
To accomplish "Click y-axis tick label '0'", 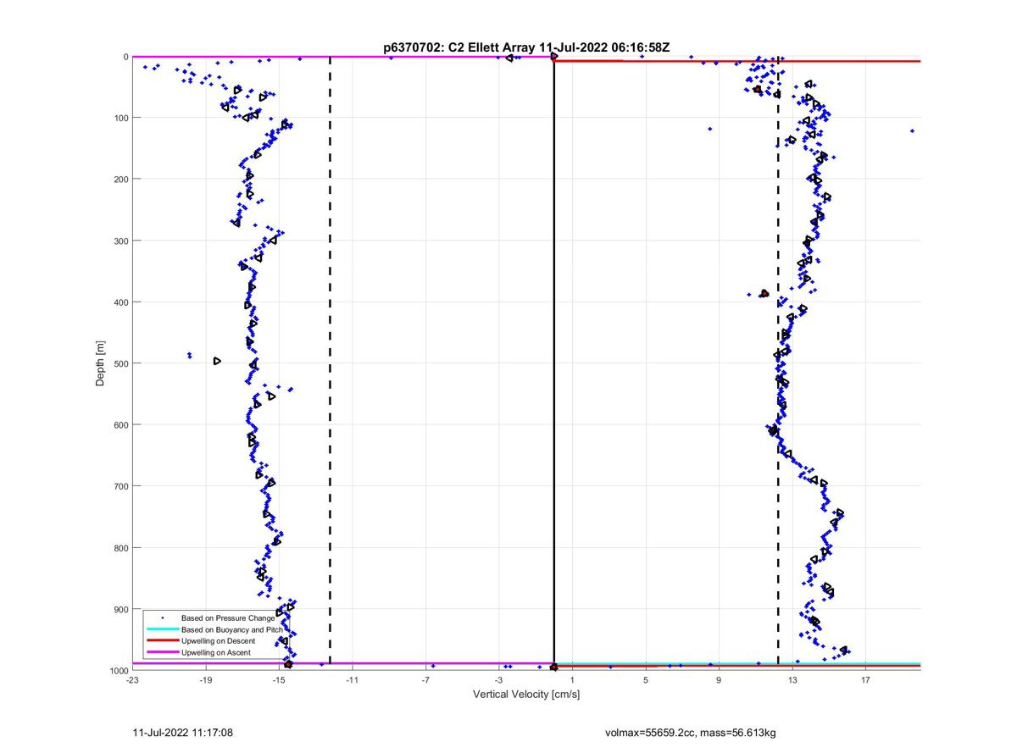I will point(125,57).
